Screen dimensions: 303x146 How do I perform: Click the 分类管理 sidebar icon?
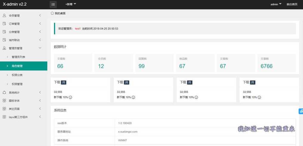click(x=4, y=32)
